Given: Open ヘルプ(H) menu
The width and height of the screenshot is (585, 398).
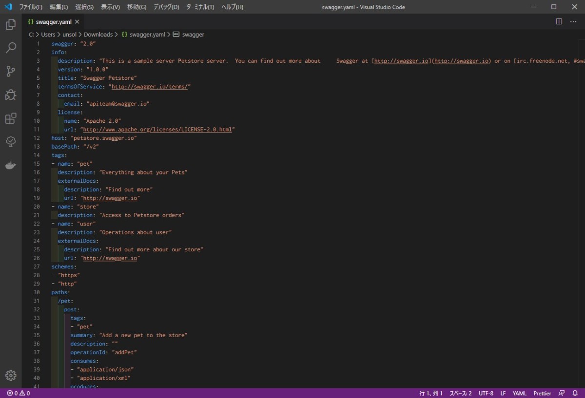Looking at the screenshot, I should pyautogui.click(x=233, y=7).
